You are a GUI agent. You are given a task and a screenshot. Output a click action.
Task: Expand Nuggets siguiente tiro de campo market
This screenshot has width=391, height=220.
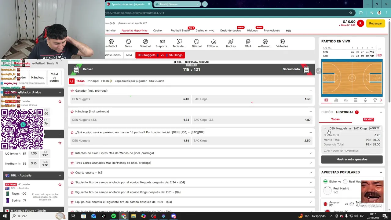(x=311, y=182)
